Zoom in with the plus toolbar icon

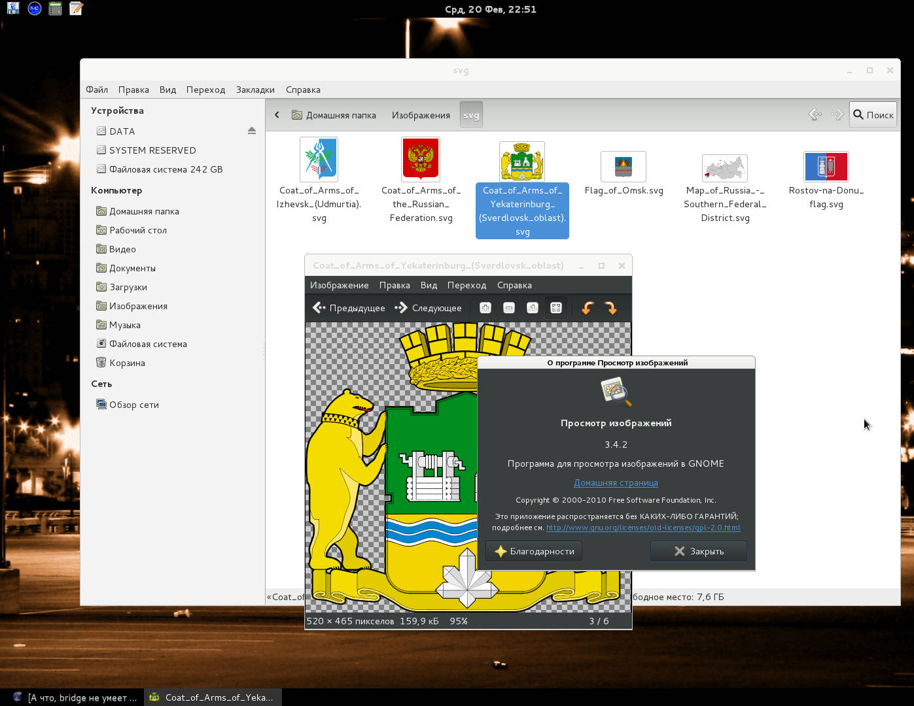485,308
